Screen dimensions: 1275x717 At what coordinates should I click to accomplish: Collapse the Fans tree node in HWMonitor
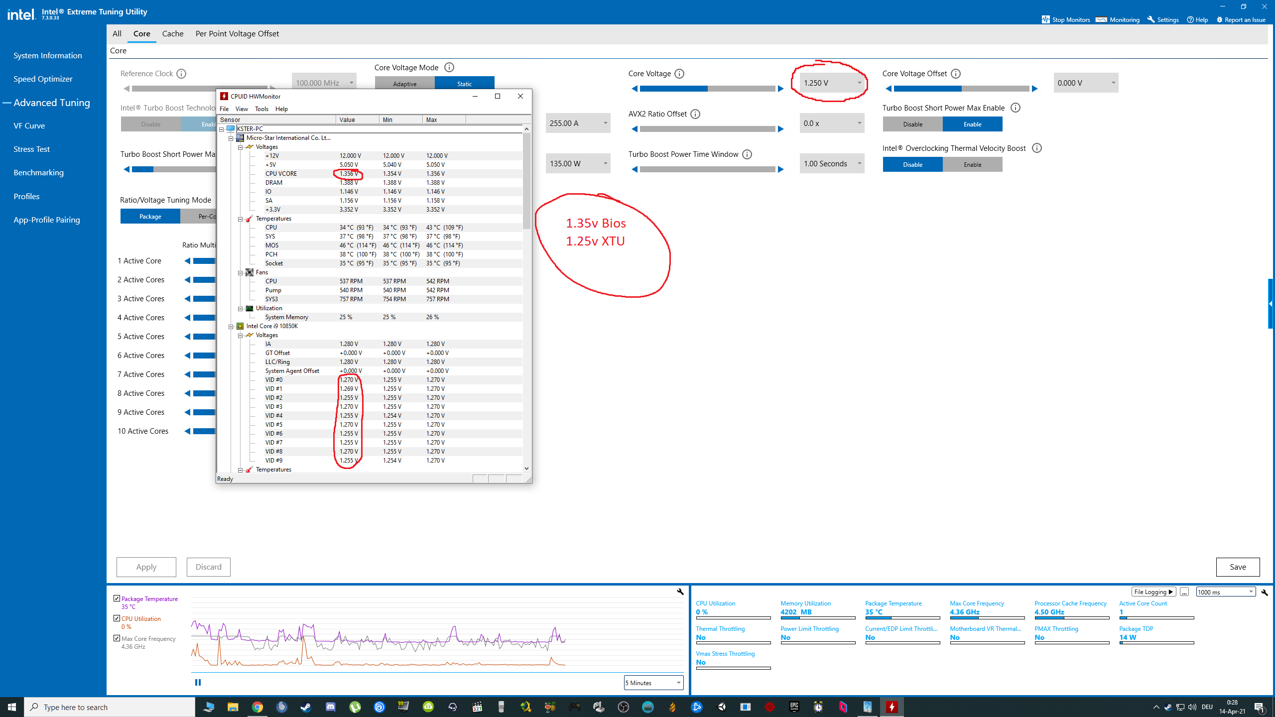[240, 272]
